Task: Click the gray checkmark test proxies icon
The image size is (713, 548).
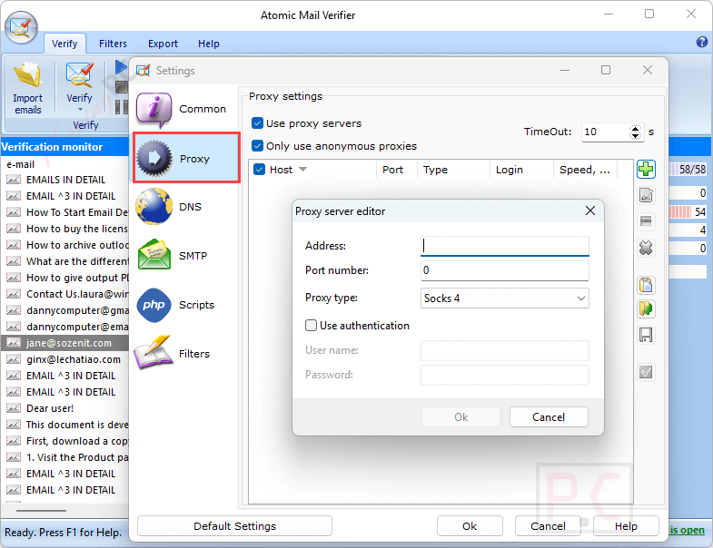Action: 646,373
